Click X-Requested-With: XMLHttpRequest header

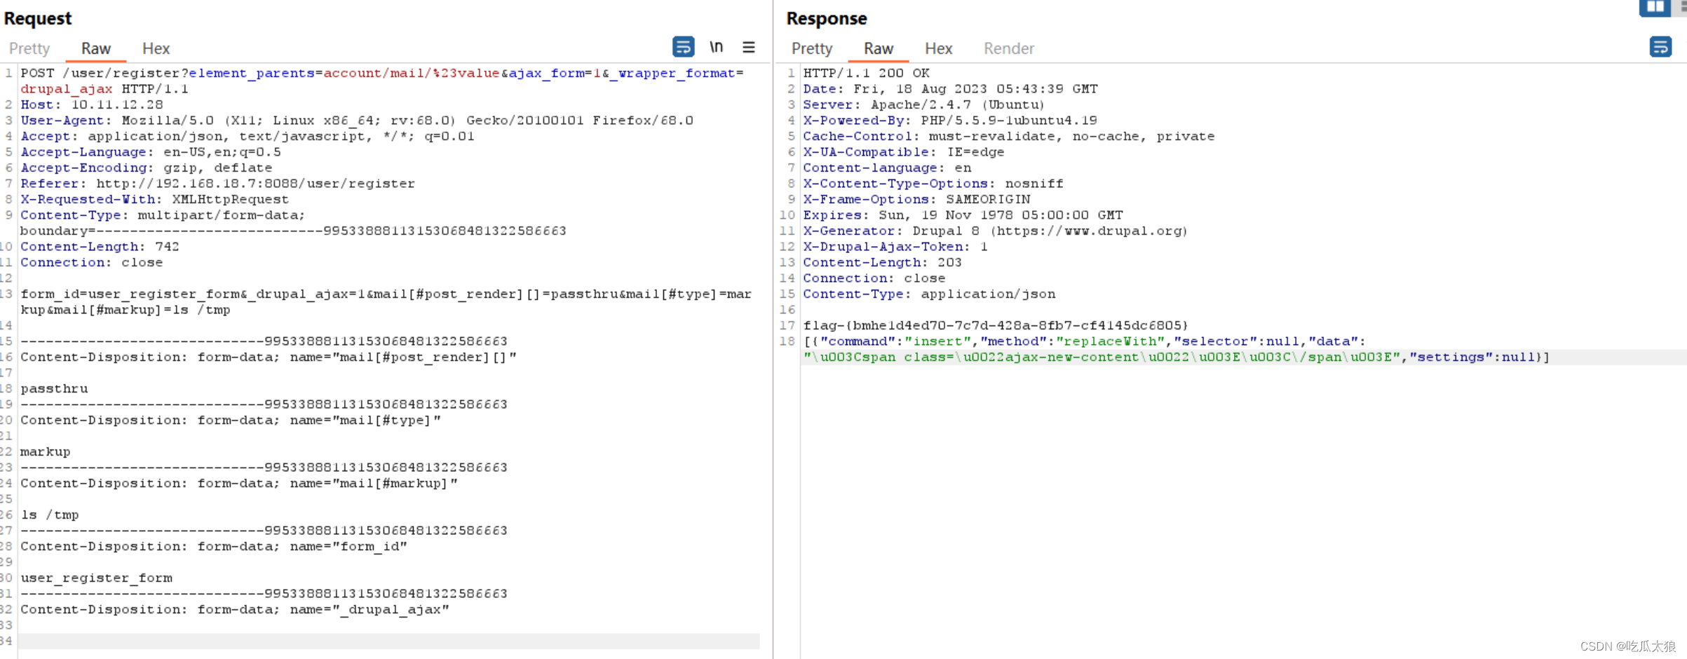154,199
